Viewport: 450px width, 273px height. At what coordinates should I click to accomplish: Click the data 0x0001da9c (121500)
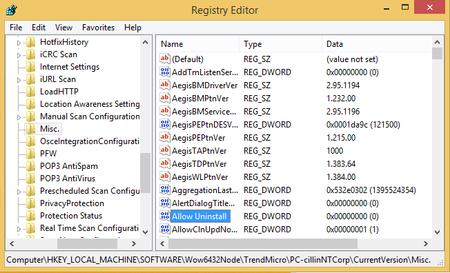coord(363,125)
